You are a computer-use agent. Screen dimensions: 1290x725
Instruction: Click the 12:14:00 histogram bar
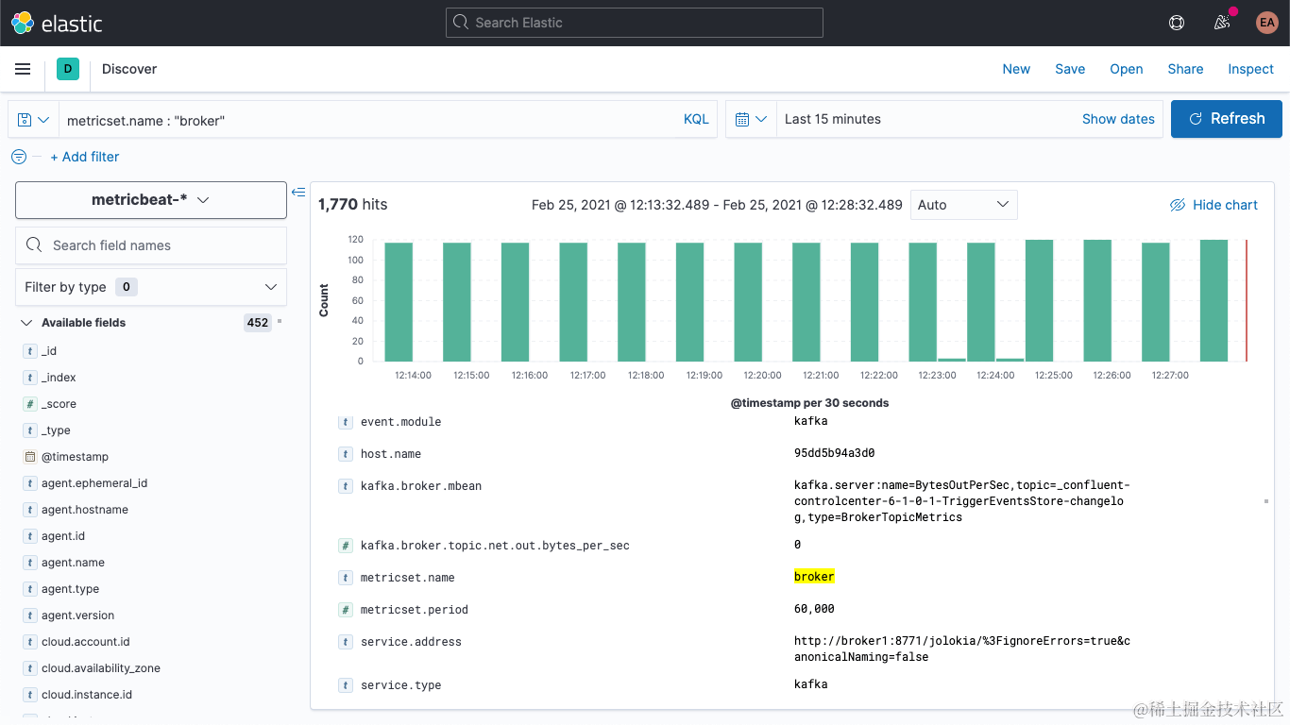(399, 302)
